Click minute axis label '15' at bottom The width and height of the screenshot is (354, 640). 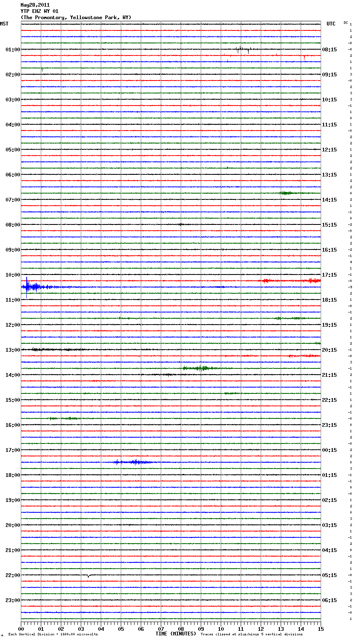pos(321,629)
